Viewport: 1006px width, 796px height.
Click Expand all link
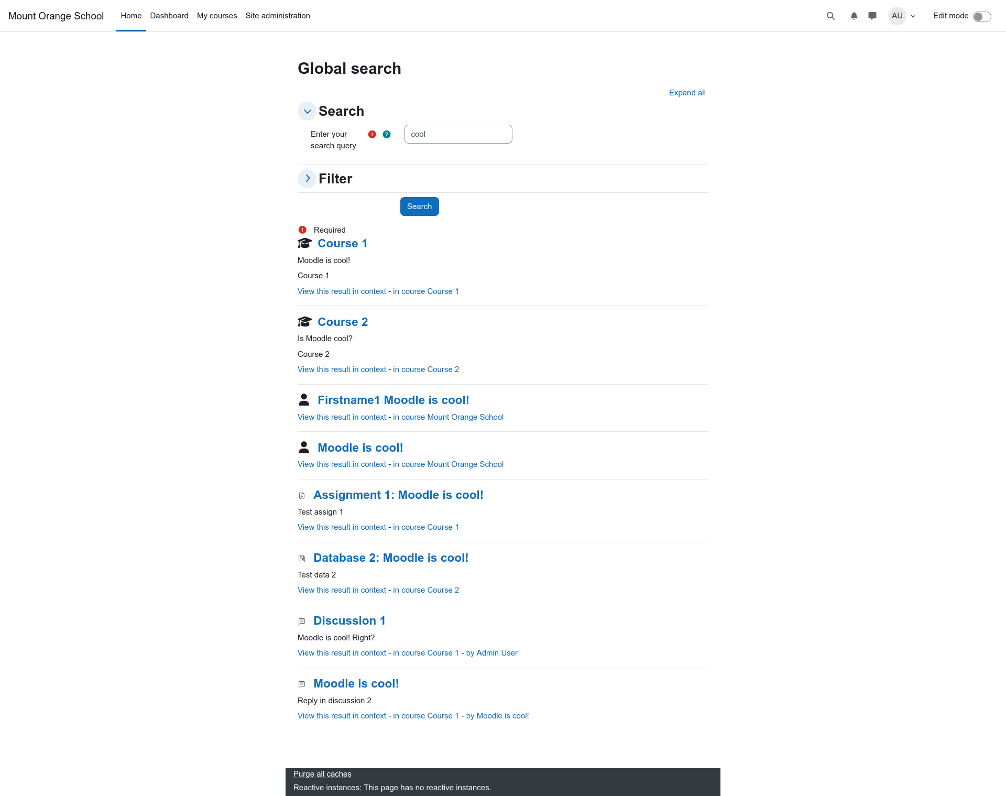pyautogui.click(x=687, y=93)
